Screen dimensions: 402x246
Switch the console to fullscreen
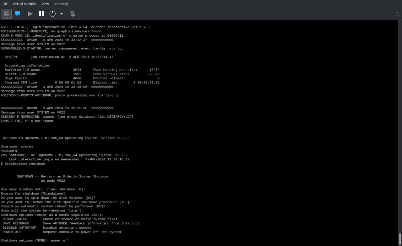tap(397, 14)
